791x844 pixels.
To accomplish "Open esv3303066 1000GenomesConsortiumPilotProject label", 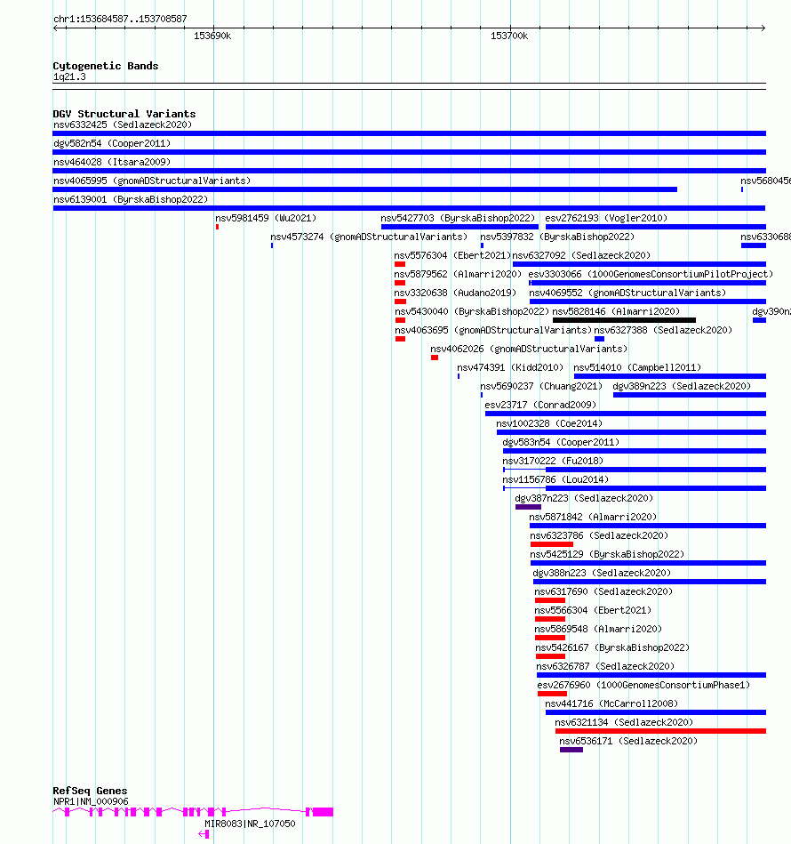I will click(651, 275).
